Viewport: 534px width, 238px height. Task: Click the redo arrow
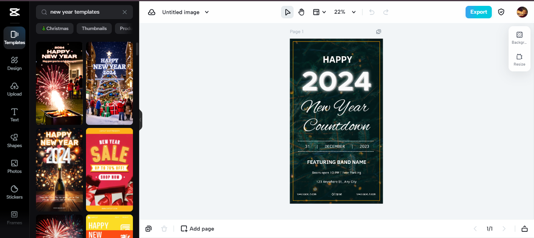click(386, 12)
